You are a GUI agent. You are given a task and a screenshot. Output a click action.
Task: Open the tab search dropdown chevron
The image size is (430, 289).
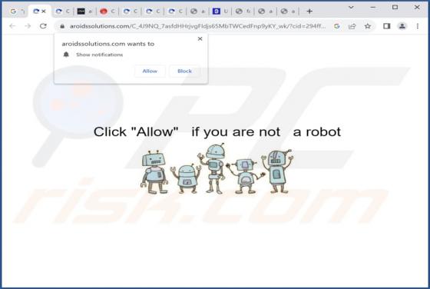(351, 8)
